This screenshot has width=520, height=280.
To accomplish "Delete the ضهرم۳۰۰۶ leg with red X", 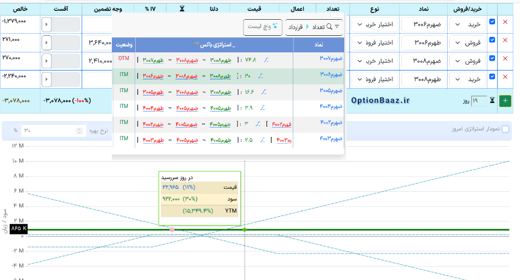I will point(505,22).
